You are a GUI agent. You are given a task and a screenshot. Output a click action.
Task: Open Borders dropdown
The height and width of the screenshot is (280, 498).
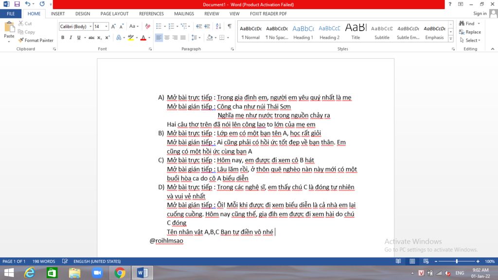point(228,38)
